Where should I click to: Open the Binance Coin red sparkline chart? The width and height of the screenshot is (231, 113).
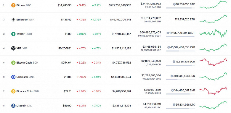[x=213, y=91]
